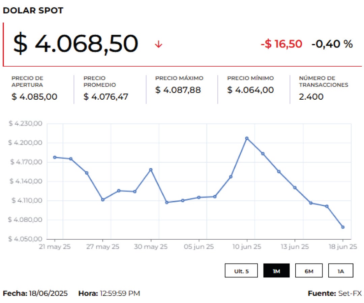Click the -0,40 % percentage change
The width and height of the screenshot is (364, 303).
pos(332,44)
